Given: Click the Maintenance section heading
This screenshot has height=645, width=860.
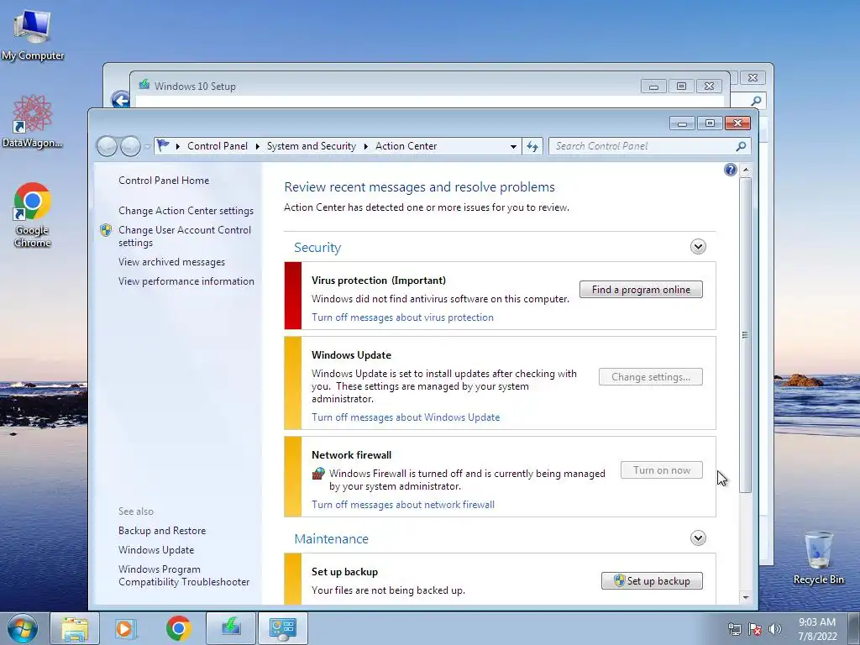Looking at the screenshot, I should coord(331,538).
